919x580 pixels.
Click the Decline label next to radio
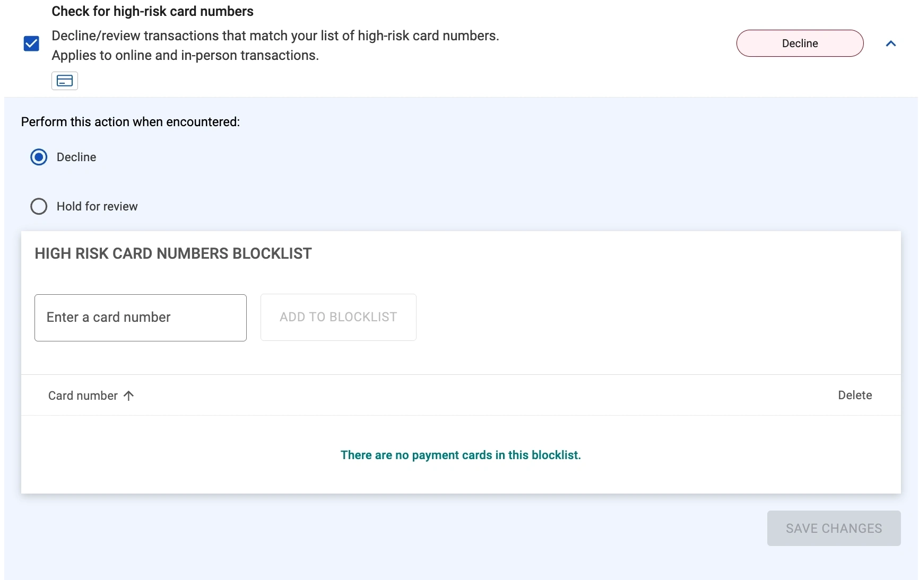pos(76,157)
